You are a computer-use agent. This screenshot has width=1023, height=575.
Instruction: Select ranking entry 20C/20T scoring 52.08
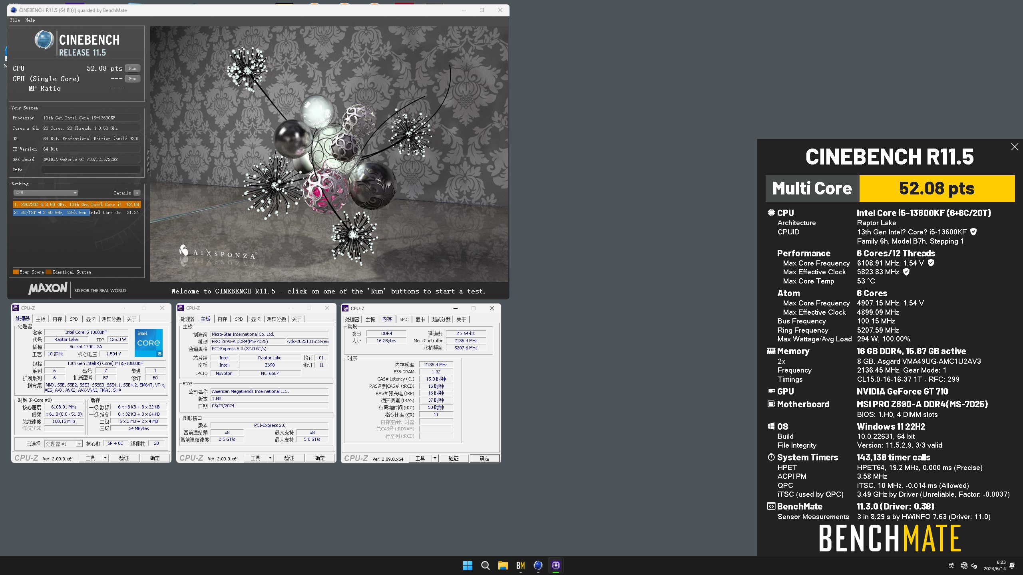click(x=76, y=204)
